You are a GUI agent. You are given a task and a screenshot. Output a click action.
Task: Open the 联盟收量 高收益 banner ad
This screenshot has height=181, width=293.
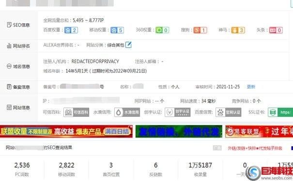[66, 131]
